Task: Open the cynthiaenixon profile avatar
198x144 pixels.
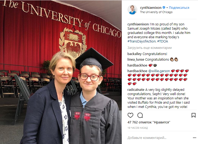Action: (132, 10)
